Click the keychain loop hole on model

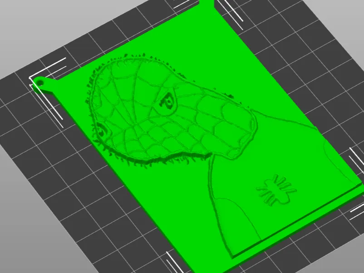[40, 83]
